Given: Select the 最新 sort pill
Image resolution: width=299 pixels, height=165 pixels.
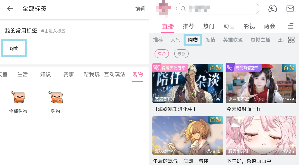Looking at the screenshot, I should (181, 54).
